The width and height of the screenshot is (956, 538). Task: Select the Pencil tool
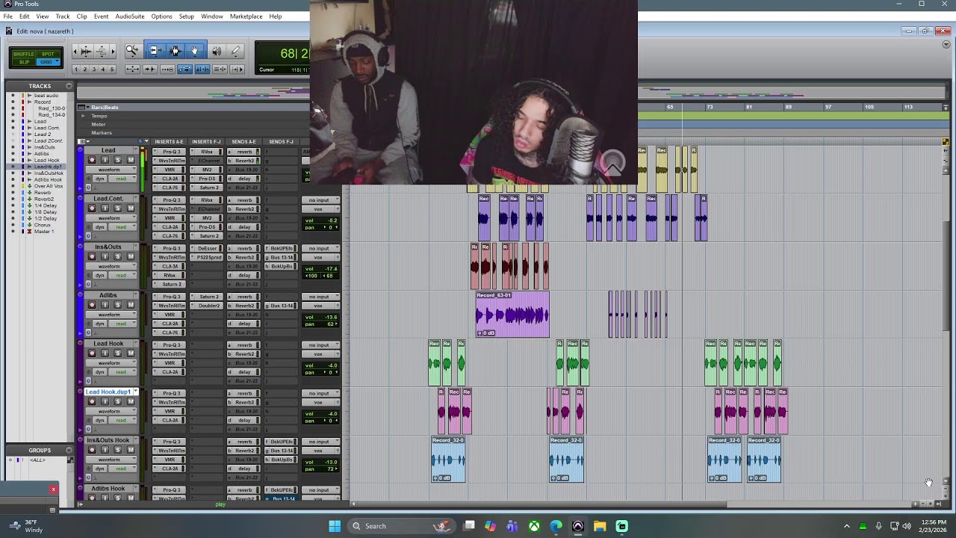click(x=236, y=51)
